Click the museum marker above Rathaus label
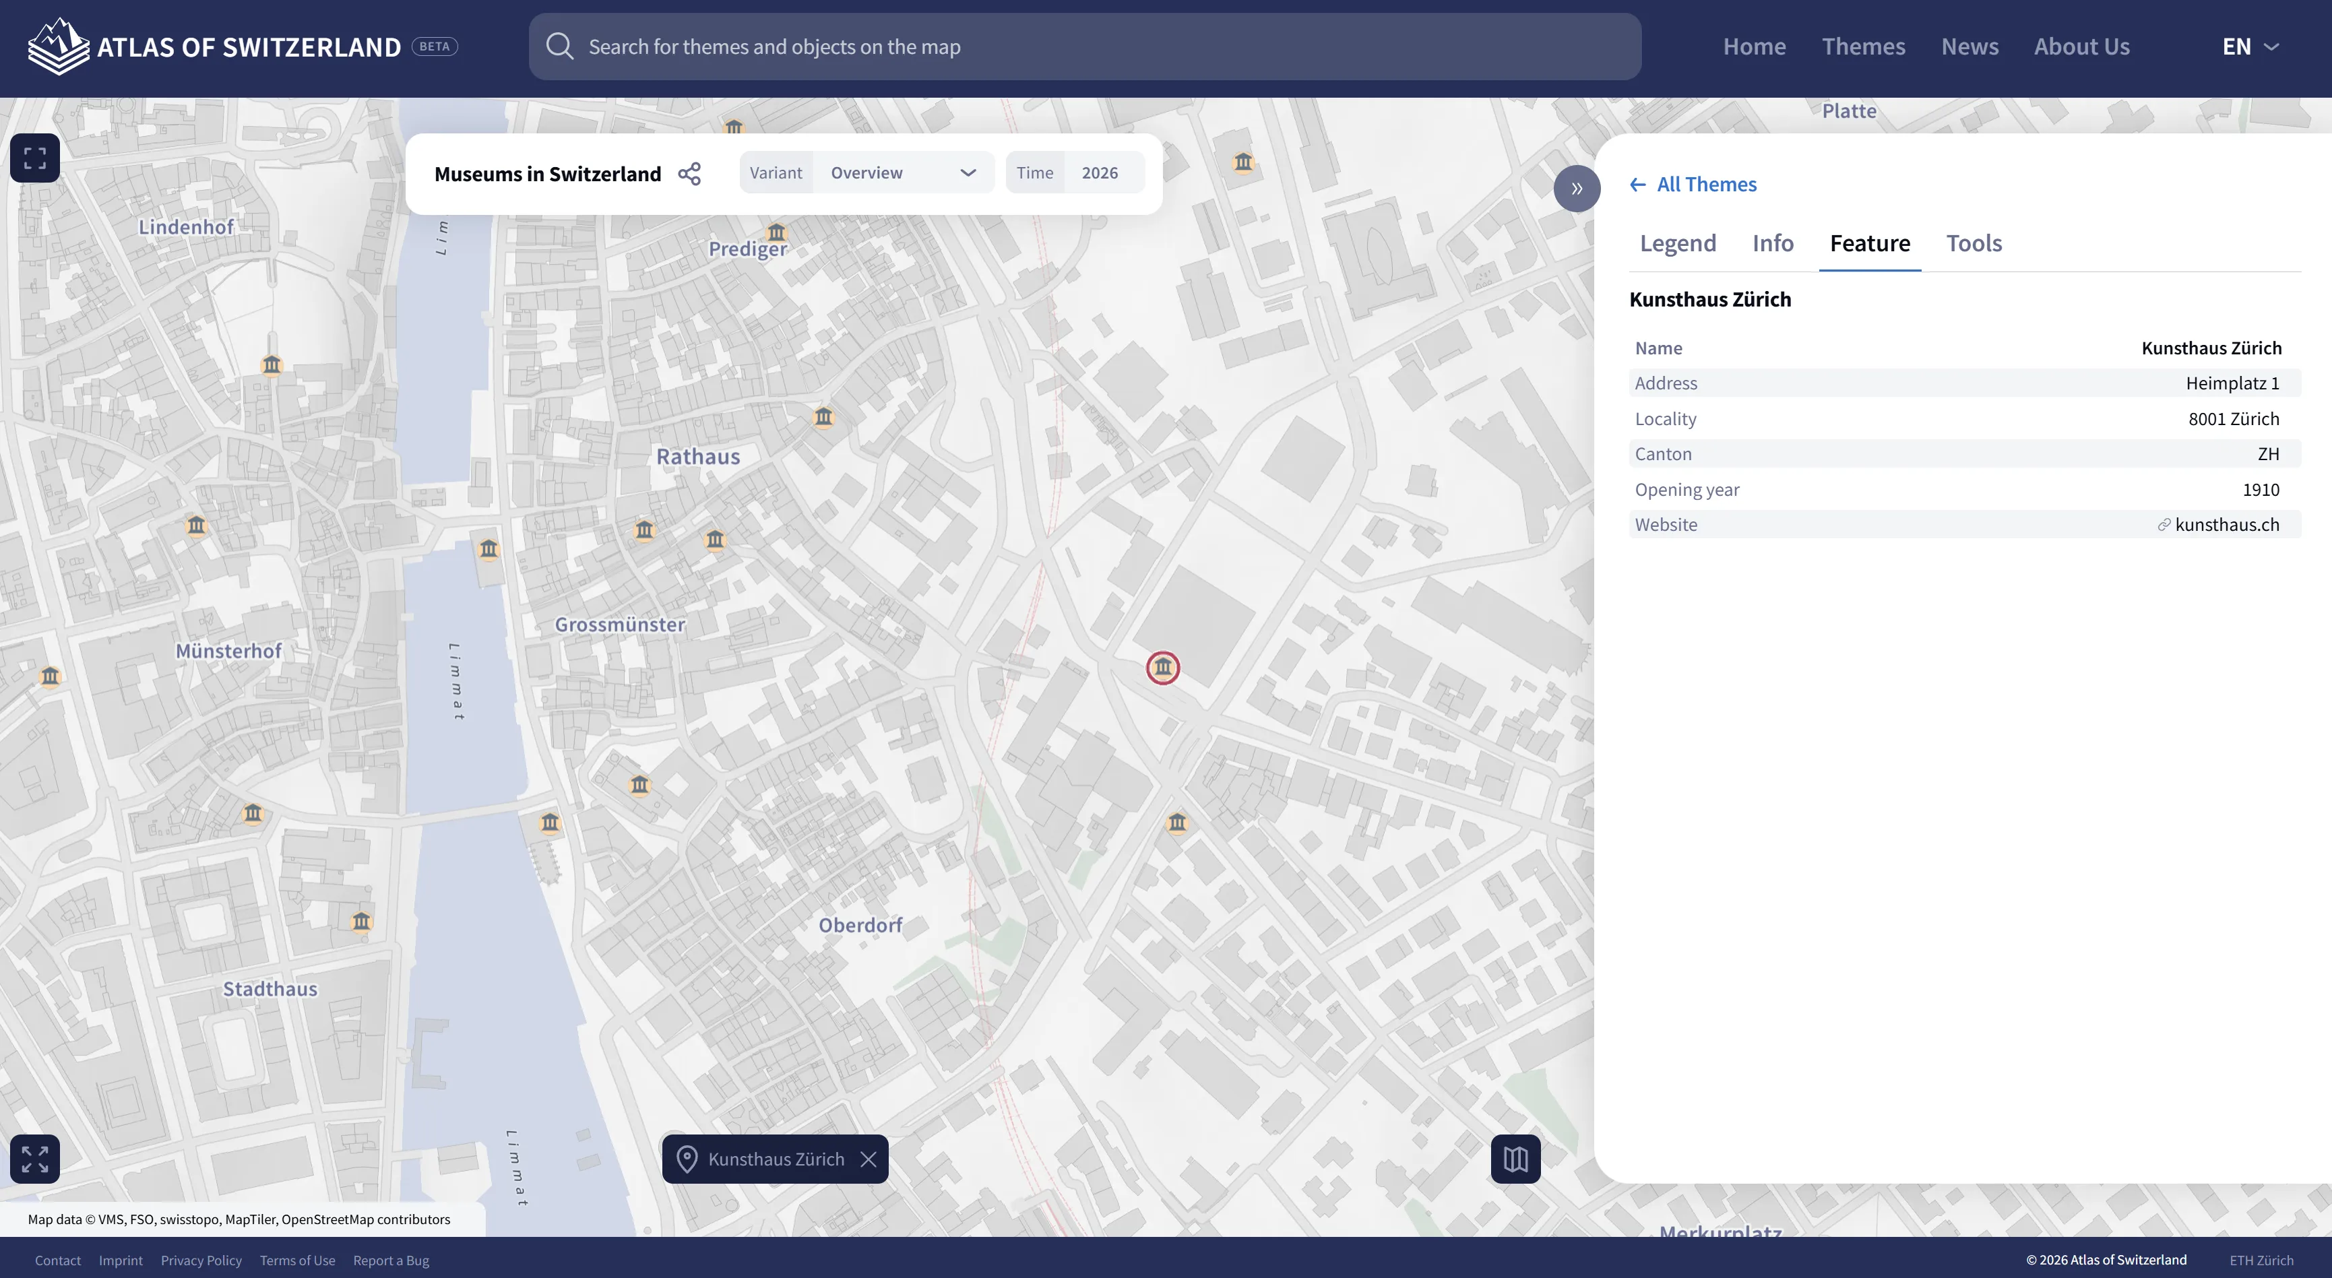Screen dimensions: 2332x1278 [x=823, y=416]
